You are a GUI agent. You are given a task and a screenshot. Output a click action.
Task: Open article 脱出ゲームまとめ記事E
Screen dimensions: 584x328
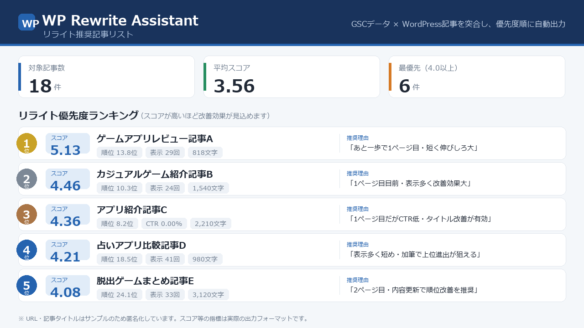145,281
